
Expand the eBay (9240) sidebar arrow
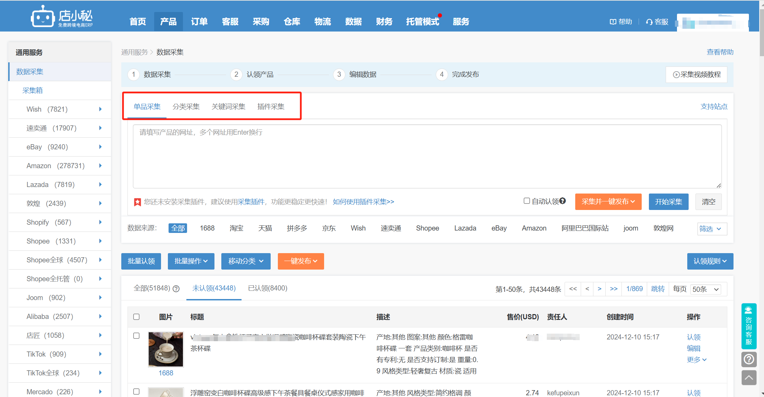(100, 147)
